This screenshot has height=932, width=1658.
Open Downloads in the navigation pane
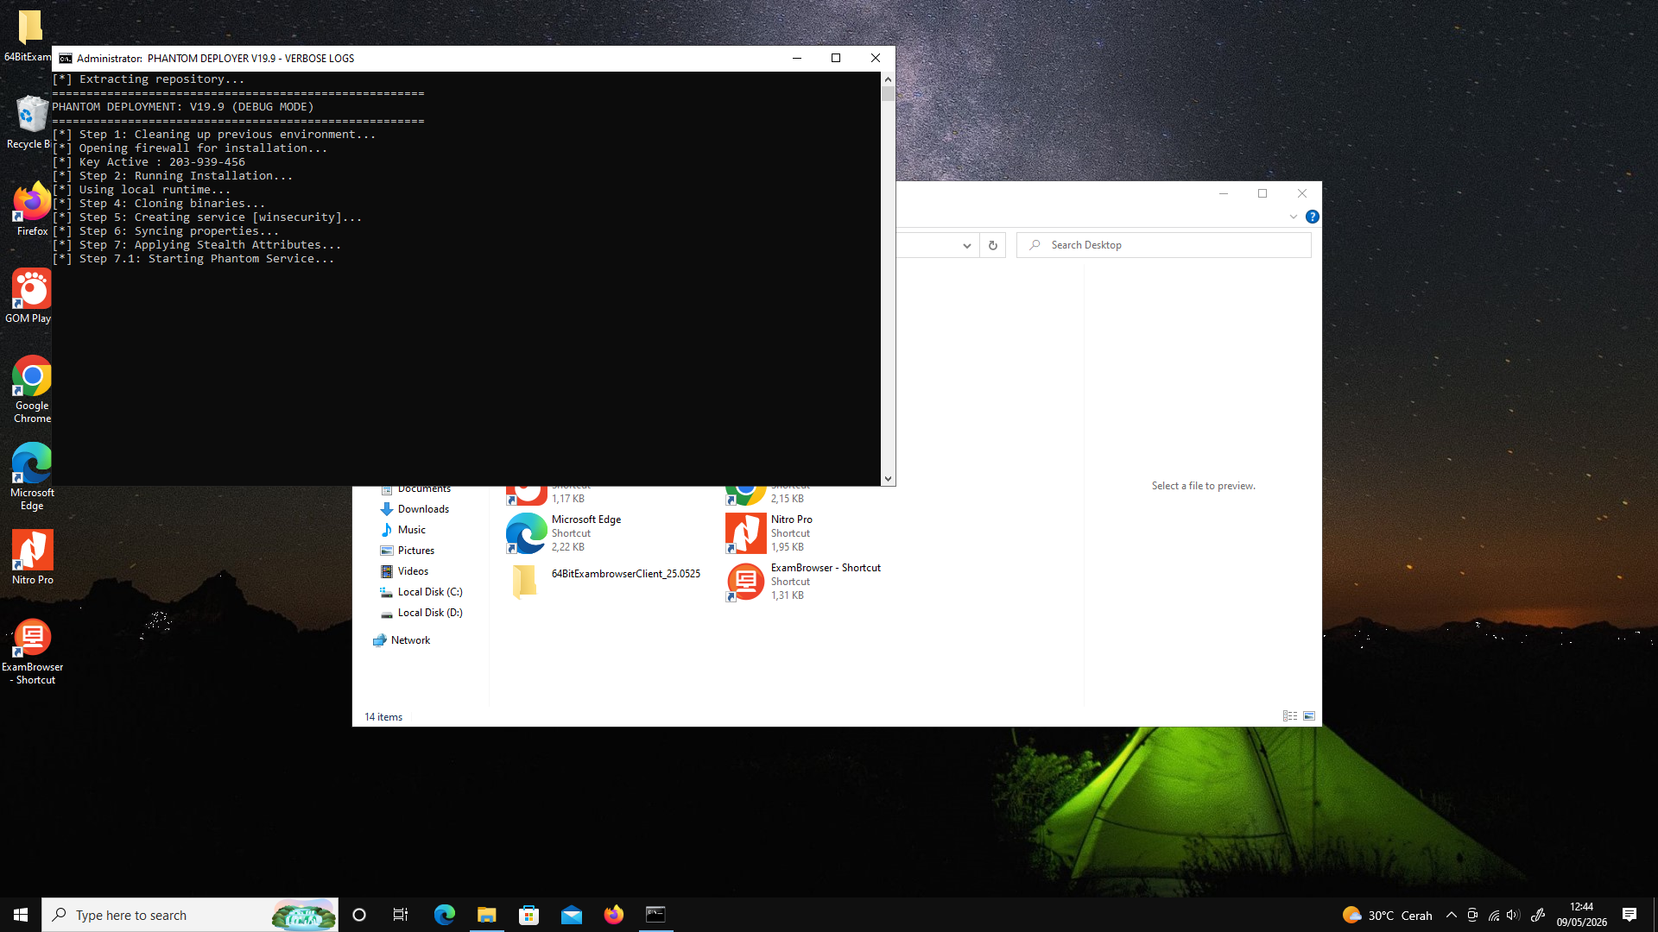pos(423,509)
